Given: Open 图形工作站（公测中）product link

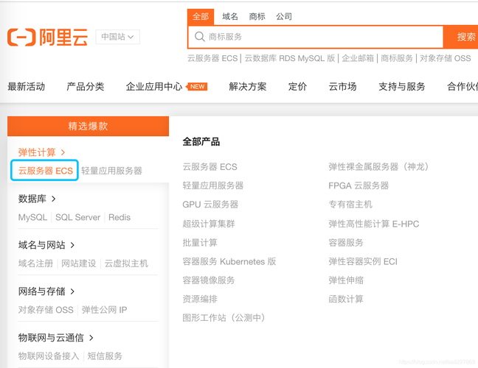Looking at the screenshot, I should 224,318.
